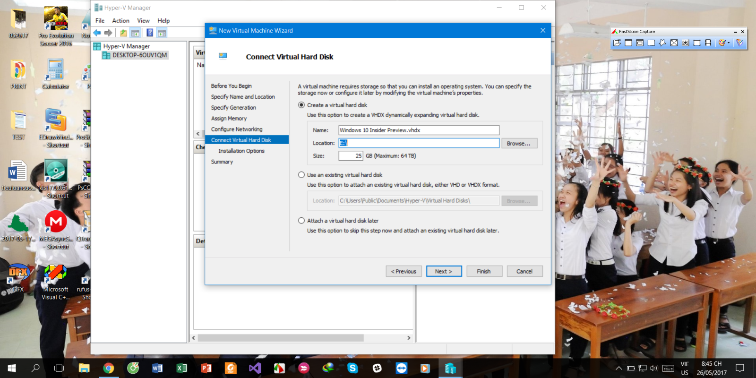Go to Installation Options step
The height and width of the screenshot is (378, 756).
coord(241,151)
